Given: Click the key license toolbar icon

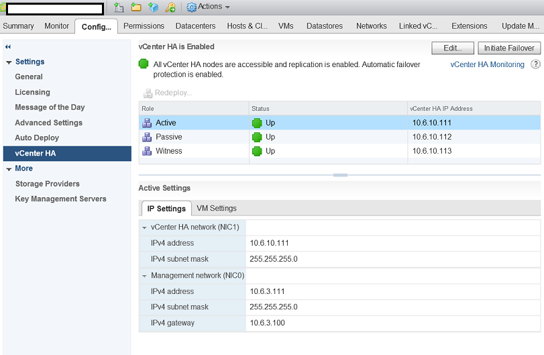Looking at the screenshot, I should 171,7.
